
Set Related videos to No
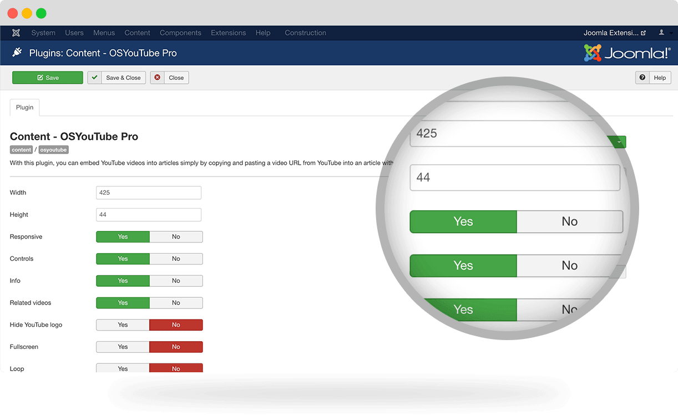[176, 303]
